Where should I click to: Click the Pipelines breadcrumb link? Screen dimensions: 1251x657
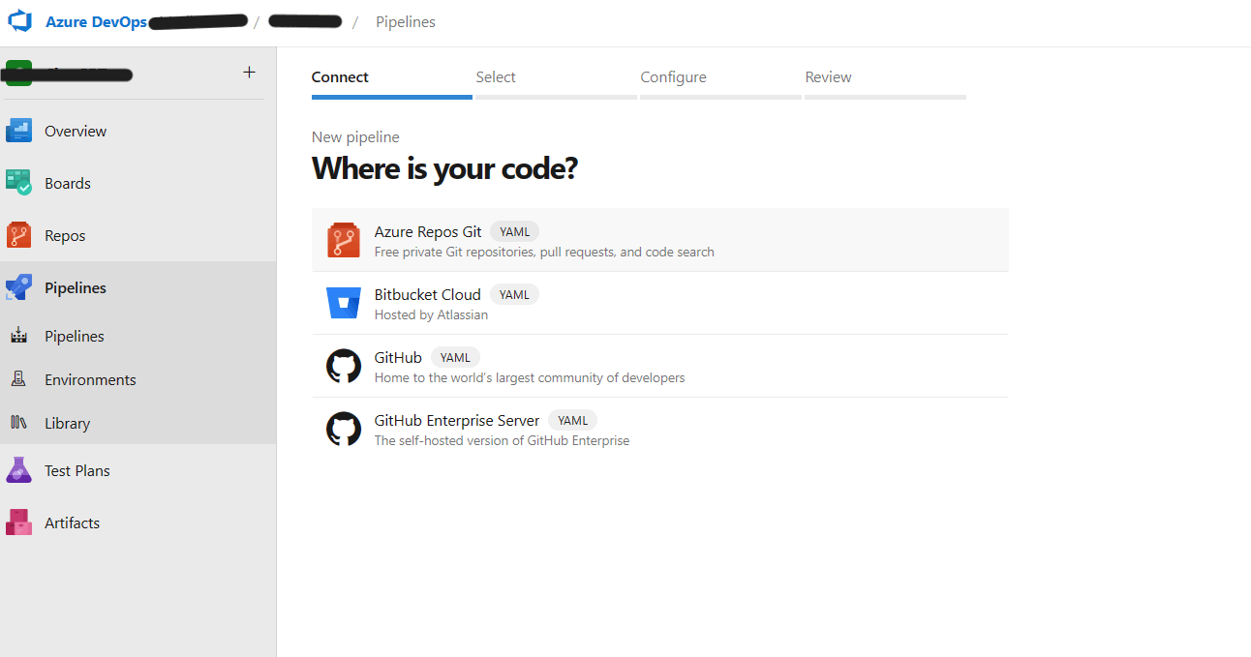pos(406,21)
